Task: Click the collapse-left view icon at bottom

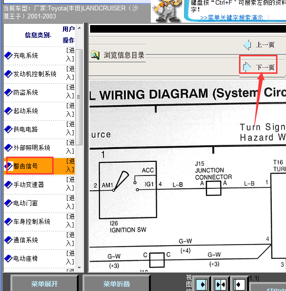Action: click(240, 284)
